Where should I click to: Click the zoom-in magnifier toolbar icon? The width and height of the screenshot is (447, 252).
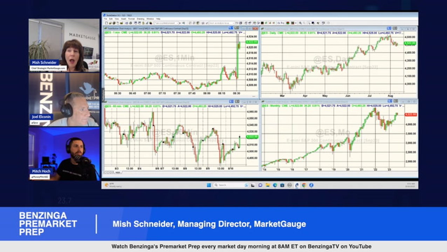300,23
